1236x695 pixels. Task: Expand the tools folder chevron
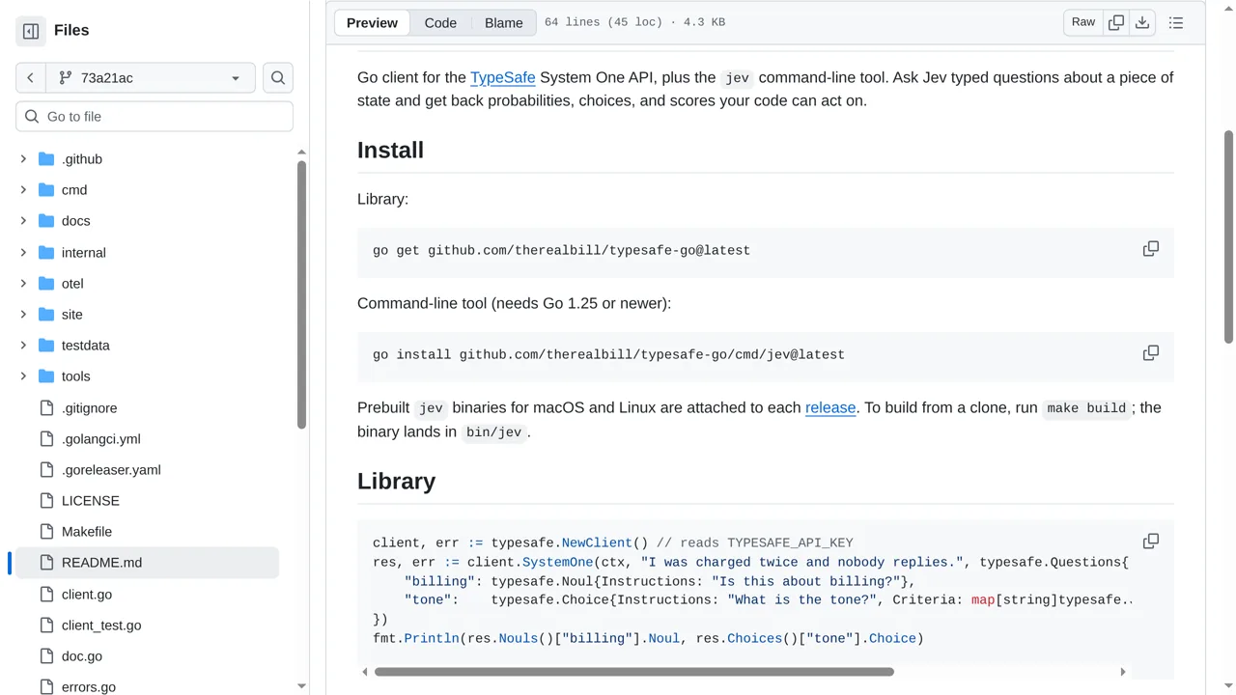(x=23, y=376)
